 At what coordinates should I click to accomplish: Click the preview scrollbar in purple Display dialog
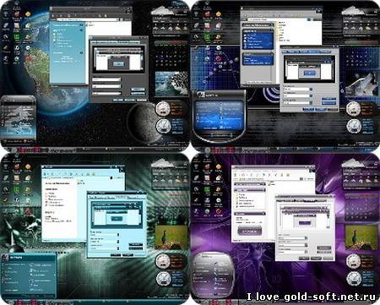tap(328, 217)
